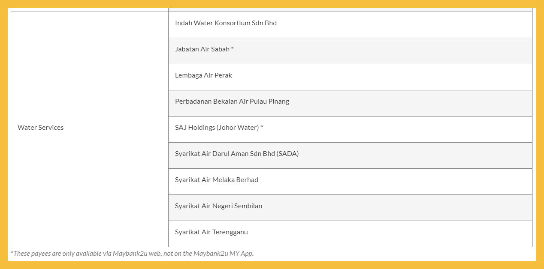Click the asterisk starting the footnote
The width and height of the screenshot is (544, 269).
[12, 253]
